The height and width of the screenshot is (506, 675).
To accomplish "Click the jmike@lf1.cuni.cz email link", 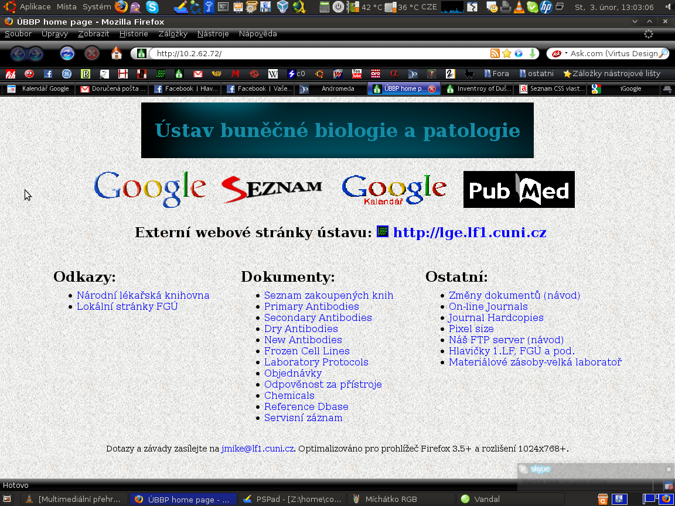I will click(x=257, y=449).
